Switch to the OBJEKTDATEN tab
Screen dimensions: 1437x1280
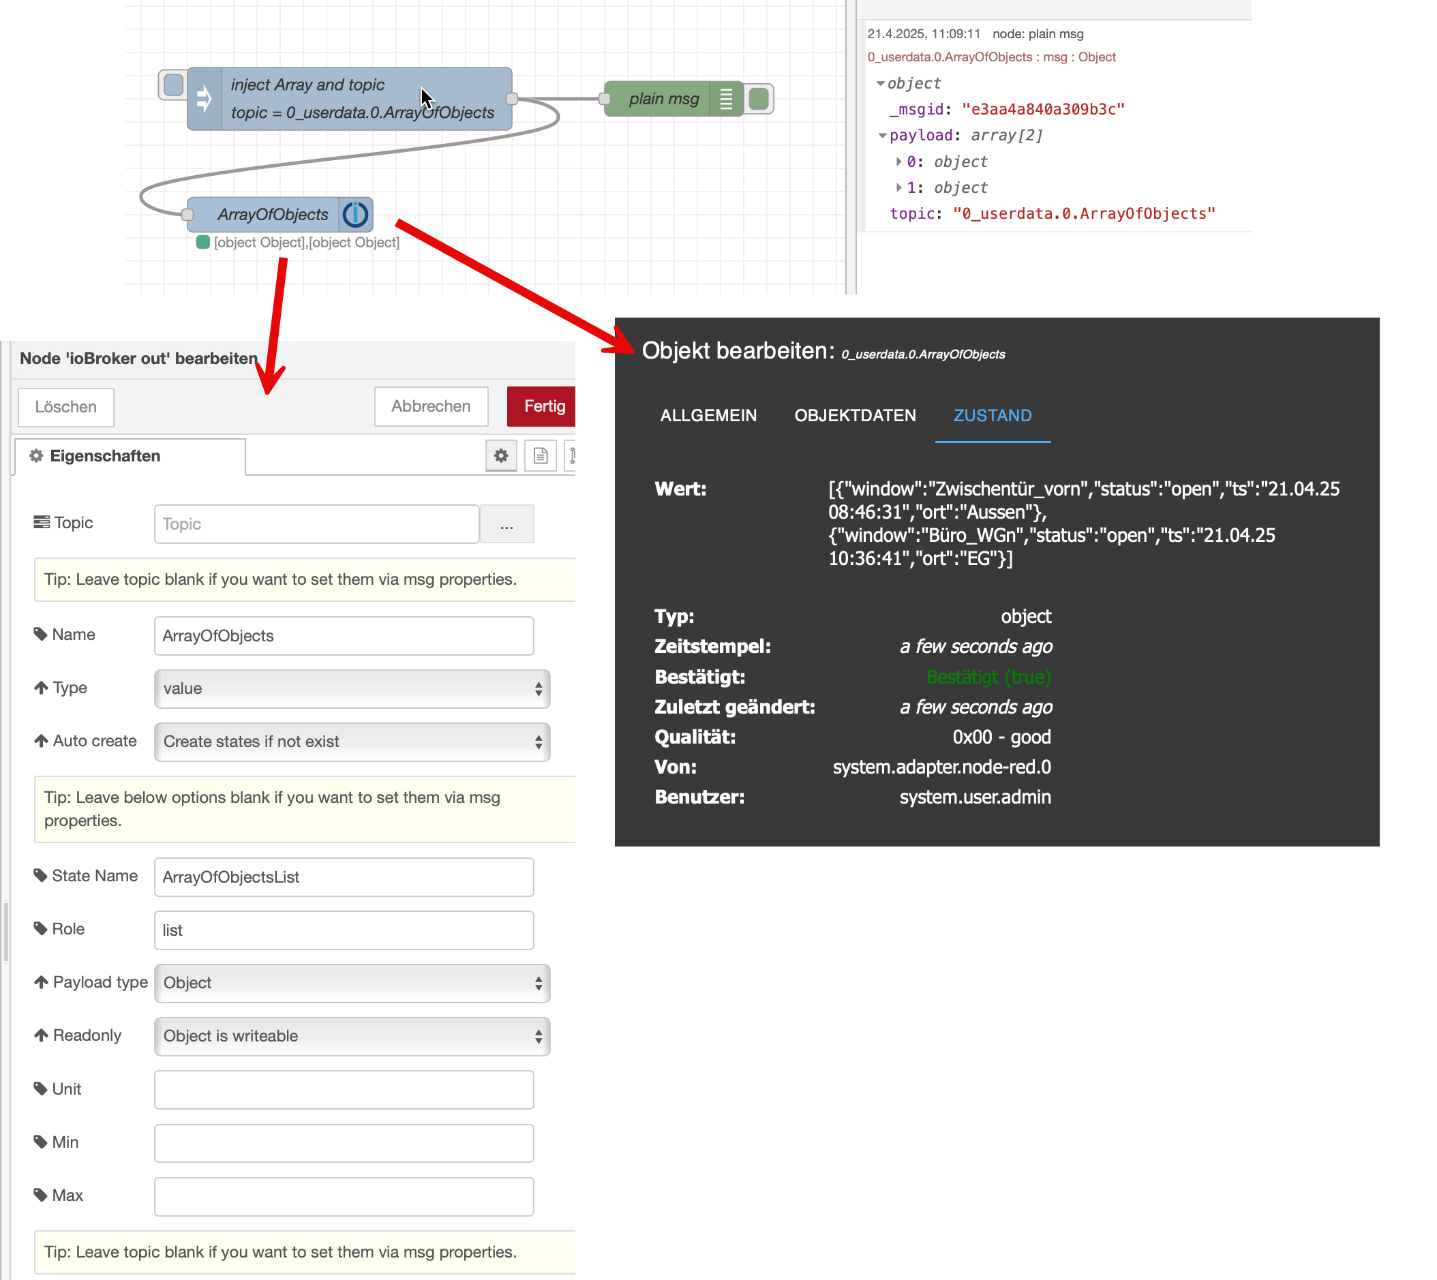[855, 416]
